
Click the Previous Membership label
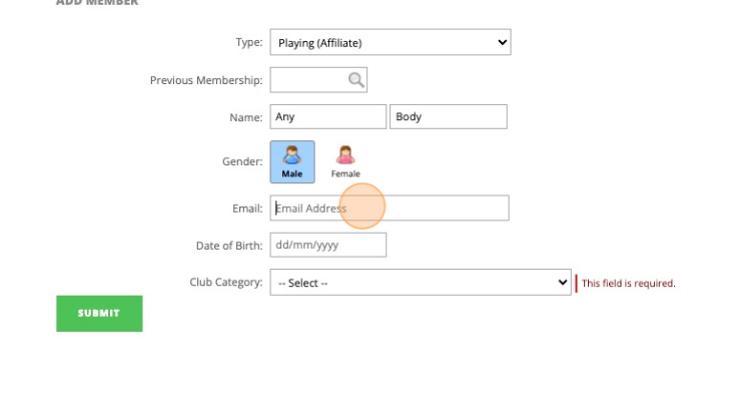(x=206, y=80)
